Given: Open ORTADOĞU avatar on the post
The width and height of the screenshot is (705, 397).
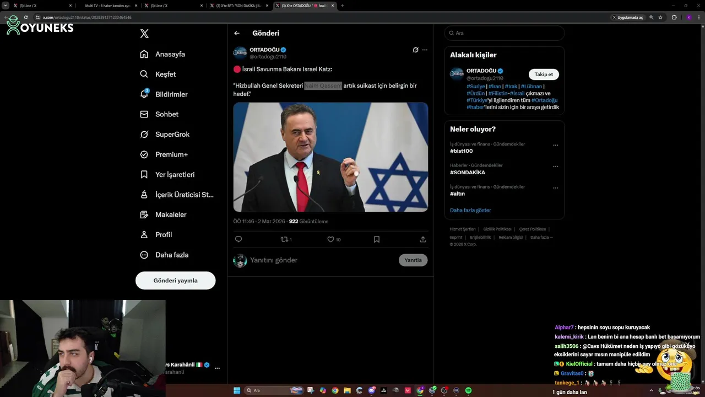Looking at the screenshot, I should click(x=240, y=53).
